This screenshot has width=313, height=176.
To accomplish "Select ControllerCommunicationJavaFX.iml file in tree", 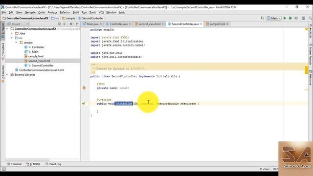I will (41, 70).
